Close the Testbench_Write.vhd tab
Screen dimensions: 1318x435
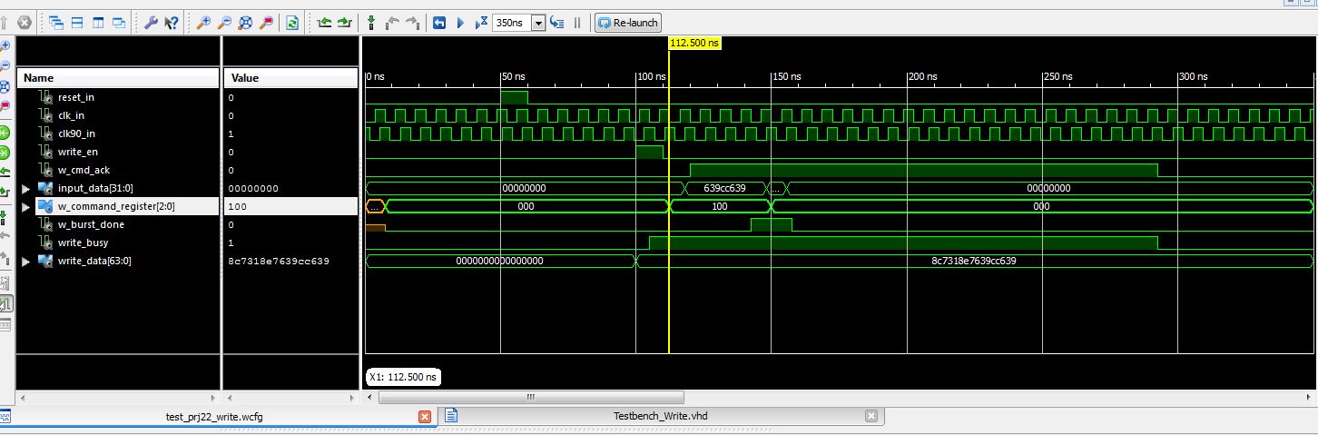(x=871, y=416)
